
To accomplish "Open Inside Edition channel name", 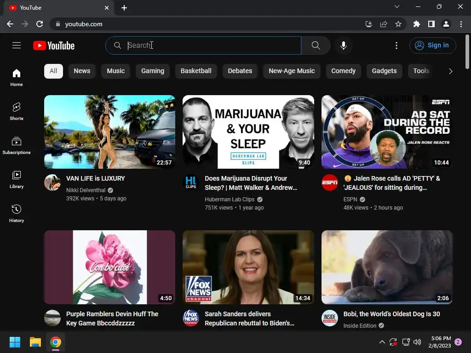I will click(360, 326).
